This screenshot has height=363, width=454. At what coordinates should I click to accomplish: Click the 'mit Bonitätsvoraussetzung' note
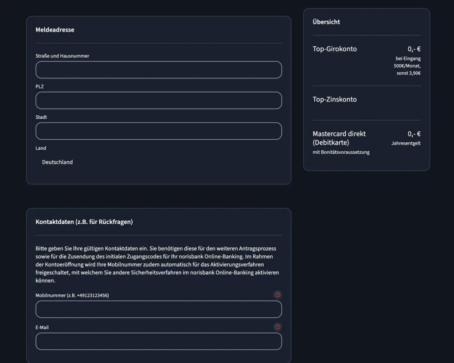point(341,152)
